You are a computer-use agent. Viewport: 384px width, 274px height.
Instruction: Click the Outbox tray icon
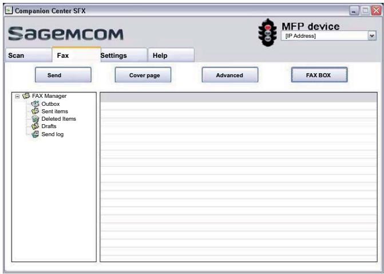coord(35,104)
